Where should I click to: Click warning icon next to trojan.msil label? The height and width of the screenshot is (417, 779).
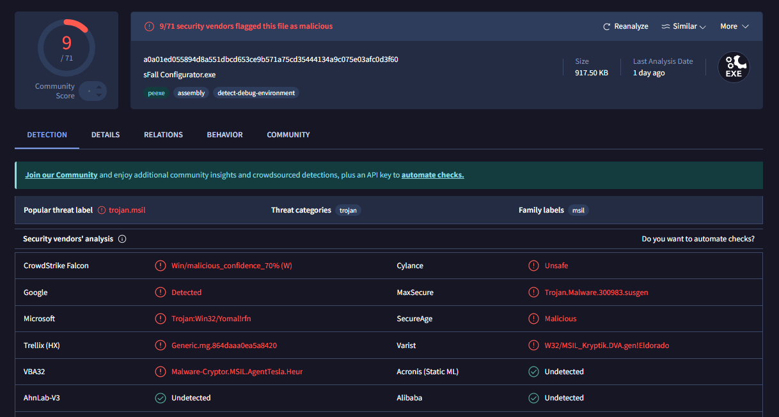coord(101,210)
